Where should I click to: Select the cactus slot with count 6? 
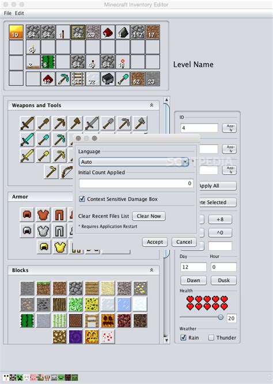click(48, 62)
